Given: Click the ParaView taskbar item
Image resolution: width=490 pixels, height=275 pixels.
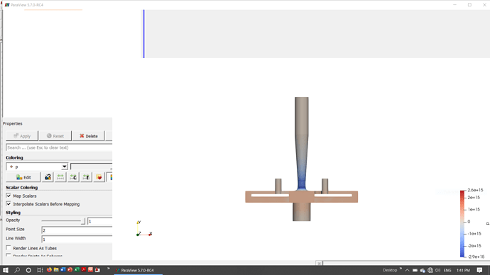Looking at the screenshot, I should [x=138, y=270].
